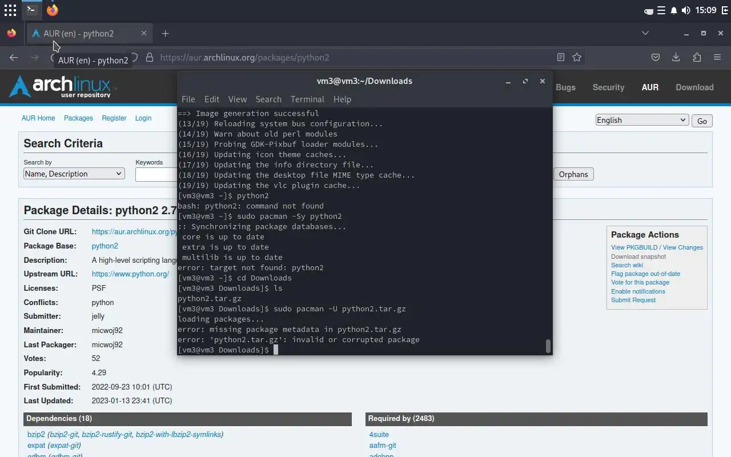
Task: Open a new Firefox tab
Action: (165, 34)
